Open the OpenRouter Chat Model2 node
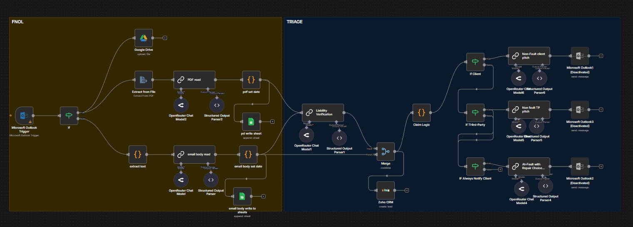633x227 pixels. (x=181, y=105)
